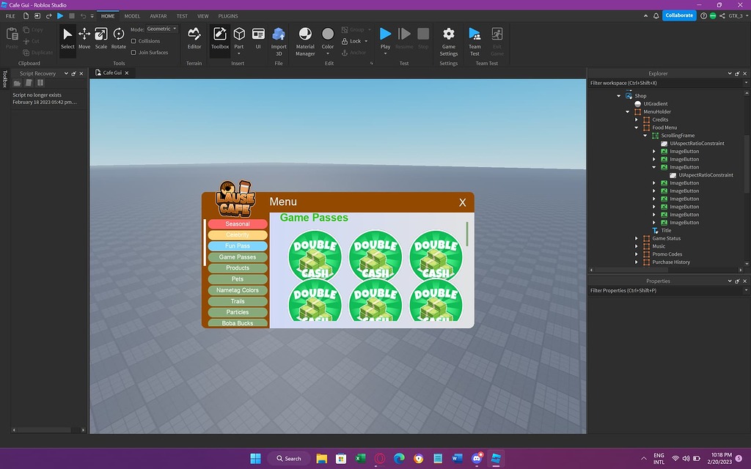This screenshot has width=751, height=469.
Task: Click the Lock tool icon
Action: click(x=345, y=41)
